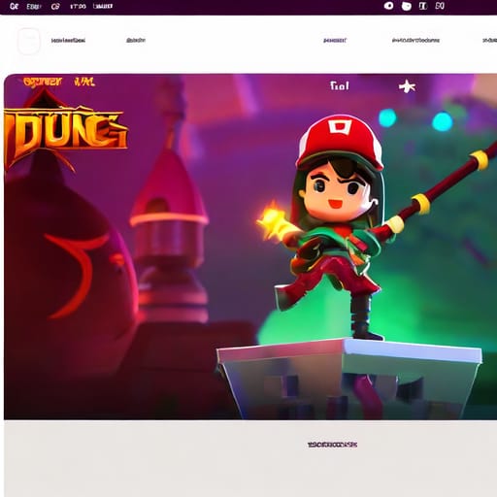Click the faint rounded site logo in header
Viewport: 497px width, 497px height.
[x=29, y=41]
